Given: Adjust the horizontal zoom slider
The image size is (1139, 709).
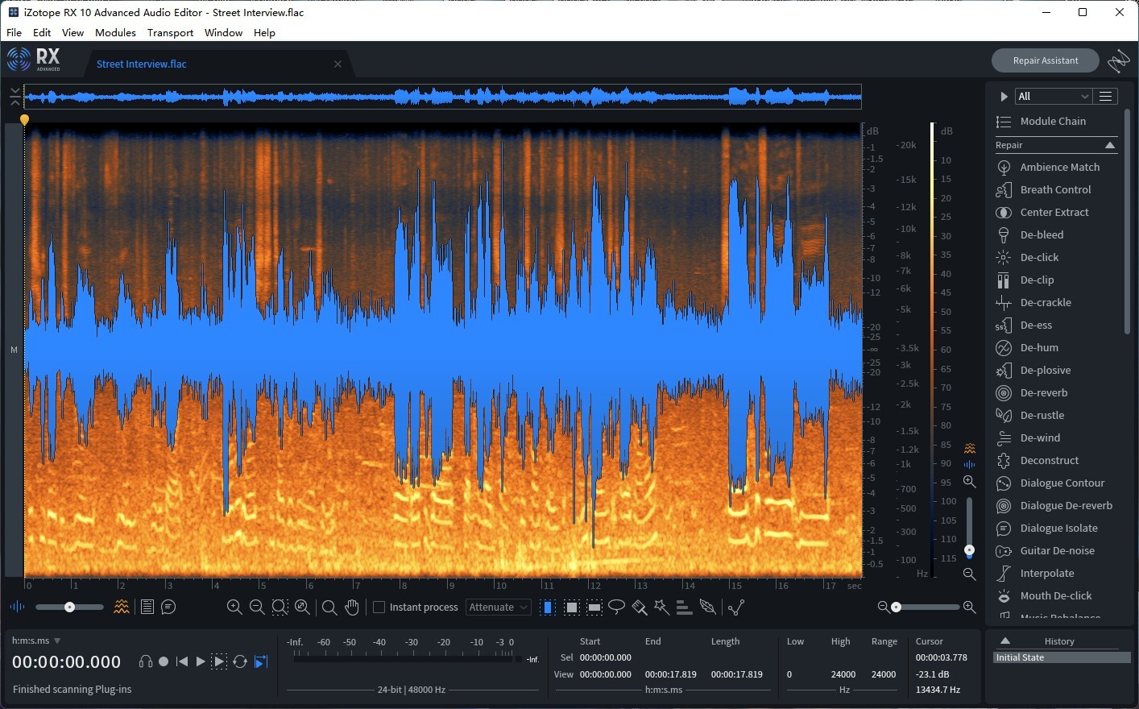Looking at the screenshot, I should [x=926, y=607].
